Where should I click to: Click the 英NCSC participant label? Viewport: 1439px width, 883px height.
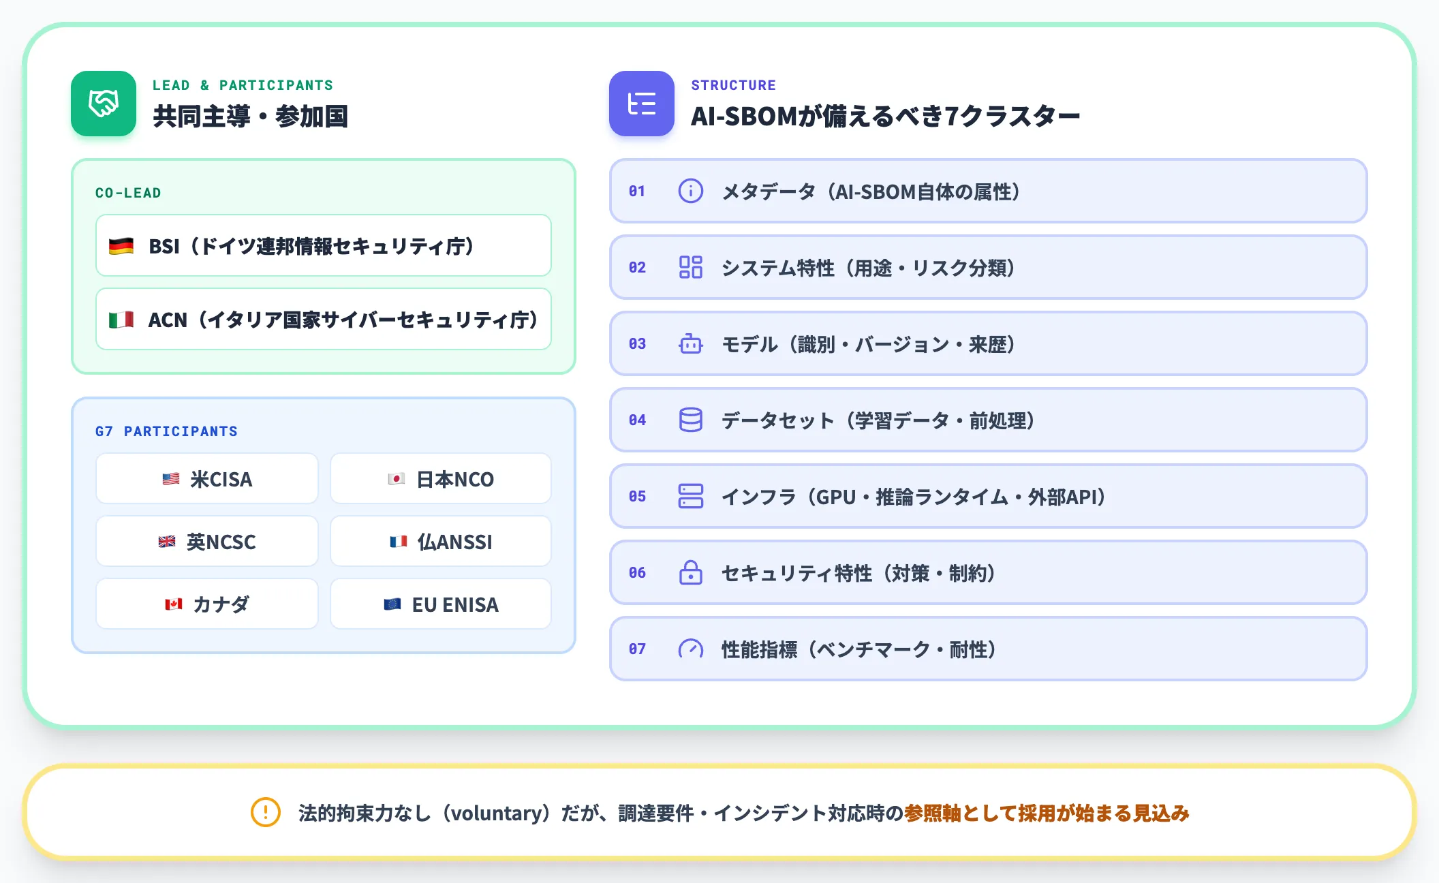pos(221,542)
